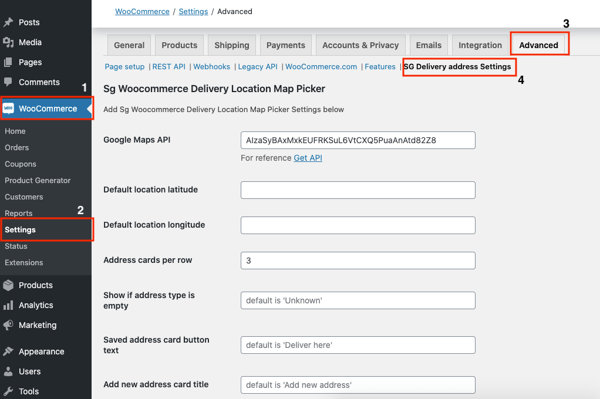Image resolution: width=600 pixels, height=399 pixels.
Task: Switch to the Emails tab
Action: [429, 45]
